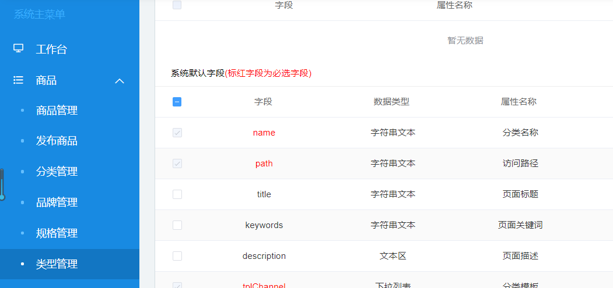Viewport: 613px width, 288px height.
Task: Go to 发布商品 page
Action: (57, 141)
